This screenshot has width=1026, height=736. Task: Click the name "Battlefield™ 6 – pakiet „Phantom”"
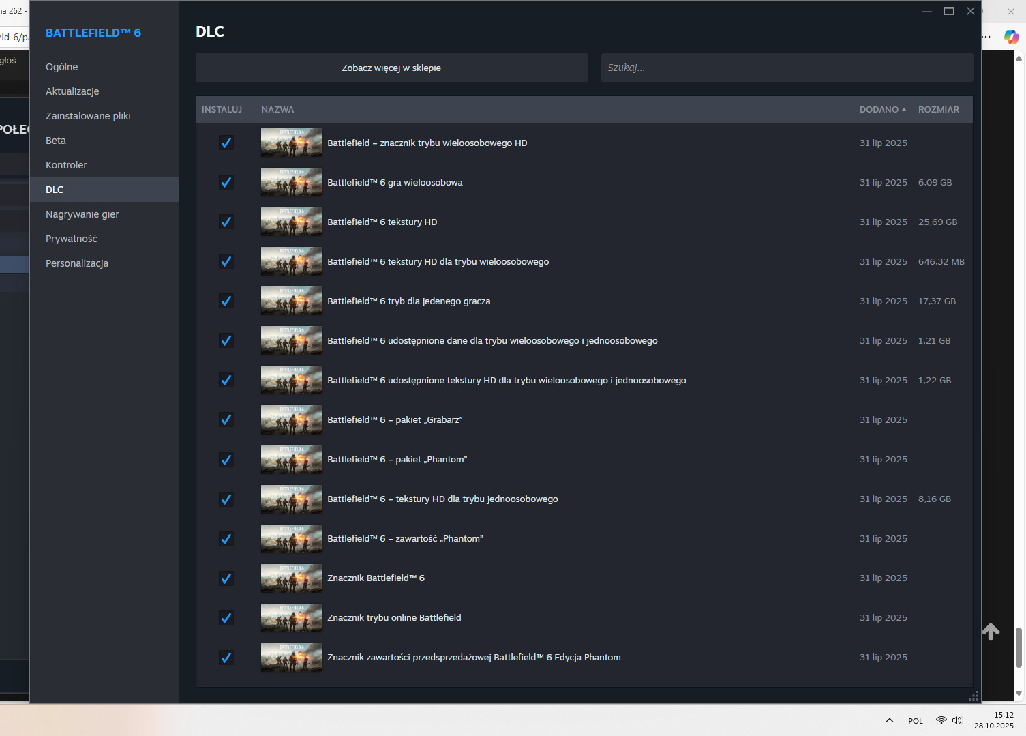coord(397,459)
